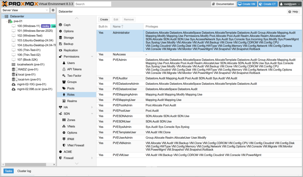The height and width of the screenshot is (177, 303).
Task: Open VNet Firewall under SDN
Action: pos(75,145)
